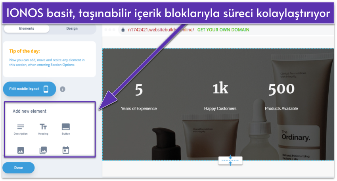This screenshot has height=181, width=337.
Task: Add a Heading element
Action: point(43,129)
